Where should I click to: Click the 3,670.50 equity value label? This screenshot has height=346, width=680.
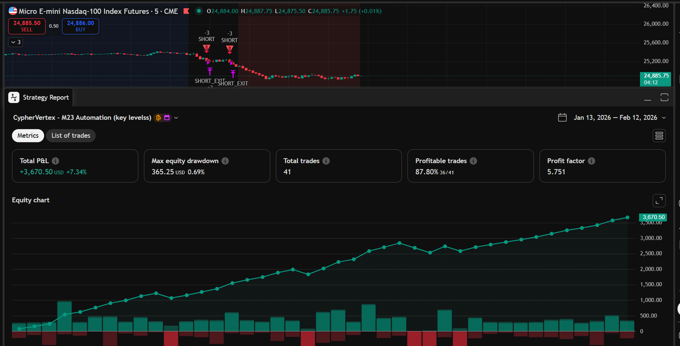(x=652, y=217)
